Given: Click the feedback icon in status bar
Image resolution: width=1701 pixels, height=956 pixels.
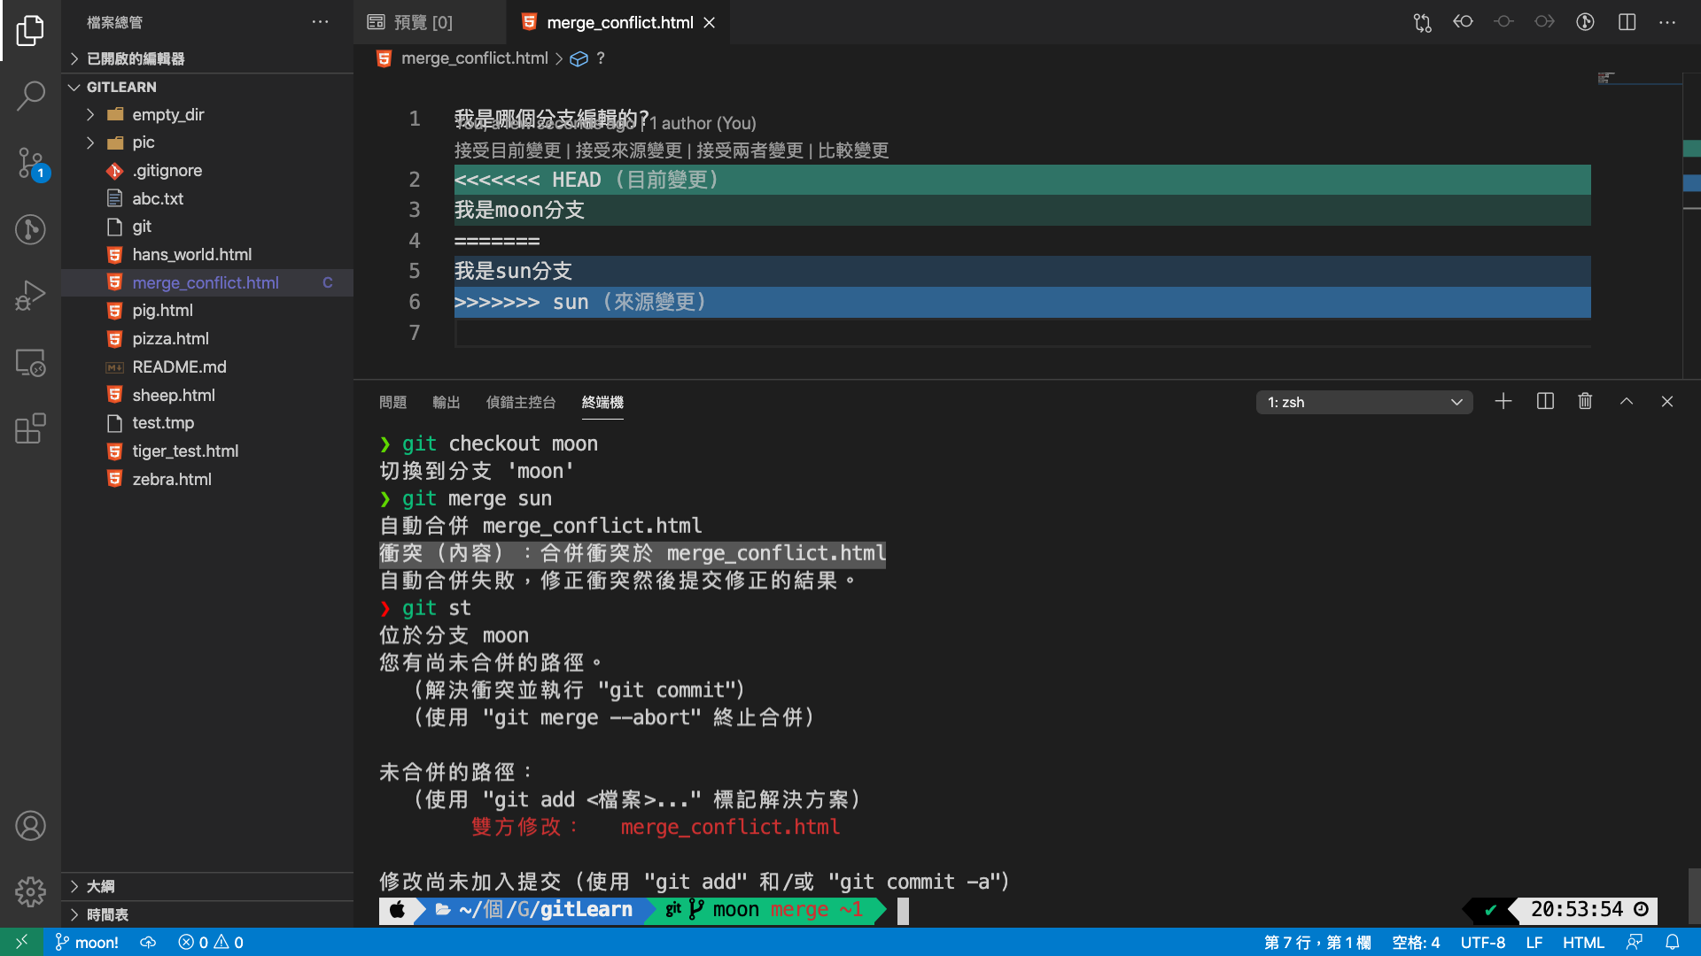Looking at the screenshot, I should pyautogui.click(x=1635, y=943).
